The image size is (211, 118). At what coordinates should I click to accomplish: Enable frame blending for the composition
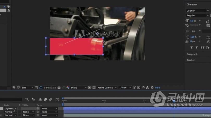click(45, 99)
